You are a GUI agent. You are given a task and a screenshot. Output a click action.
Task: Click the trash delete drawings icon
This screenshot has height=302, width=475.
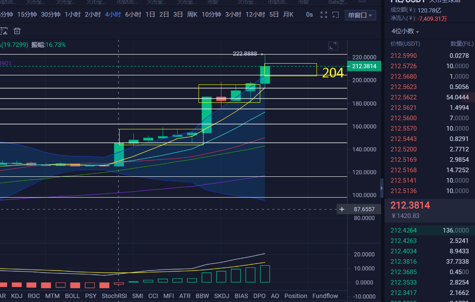point(17,31)
